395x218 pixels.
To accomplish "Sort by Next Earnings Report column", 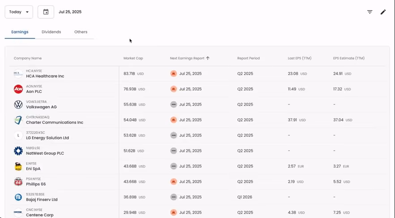I will (187, 58).
